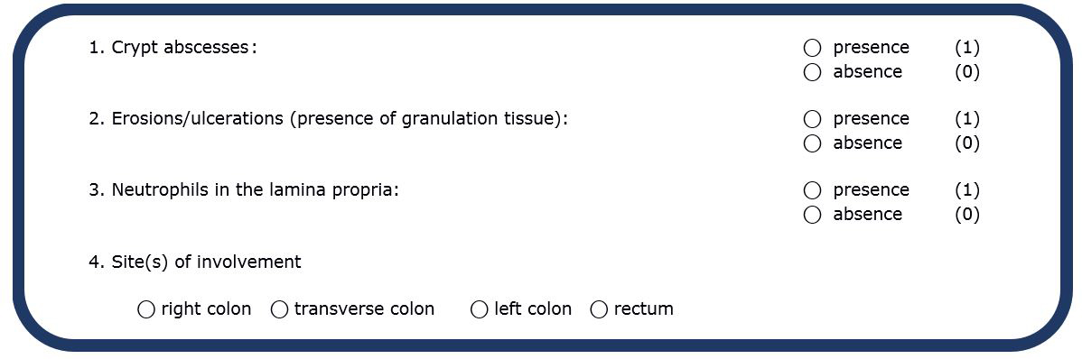This screenshot has width=1082, height=359.
Task: Select absence for Crypt abscesses
Action: click(812, 72)
